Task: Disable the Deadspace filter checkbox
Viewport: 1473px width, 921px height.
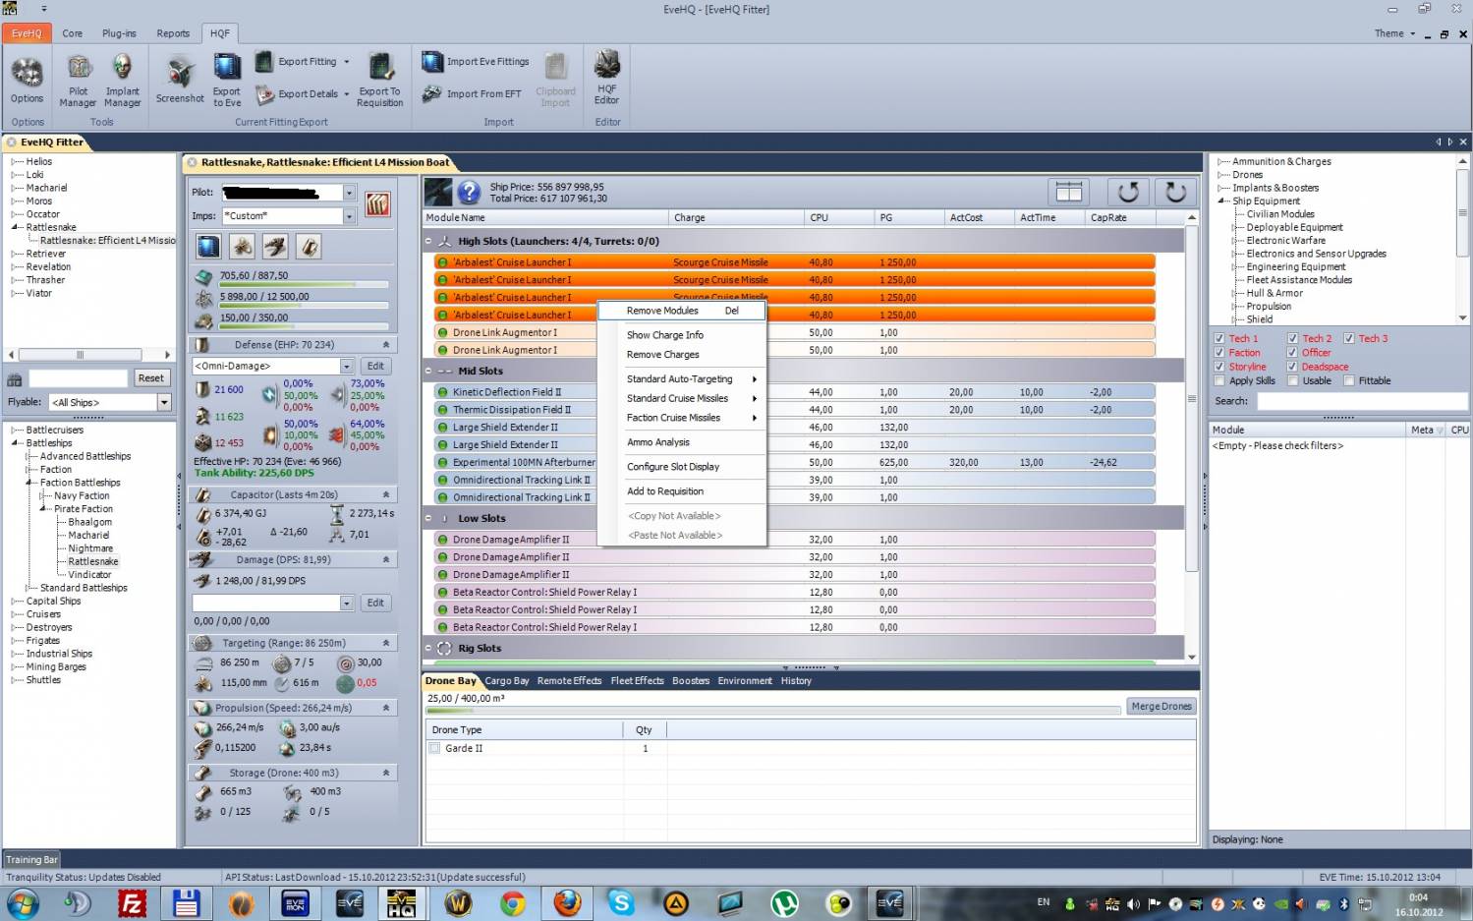Action: [1293, 367]
